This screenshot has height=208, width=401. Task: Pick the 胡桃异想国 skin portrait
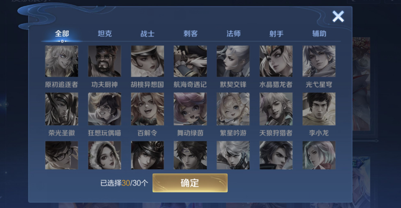click(147, 61)
